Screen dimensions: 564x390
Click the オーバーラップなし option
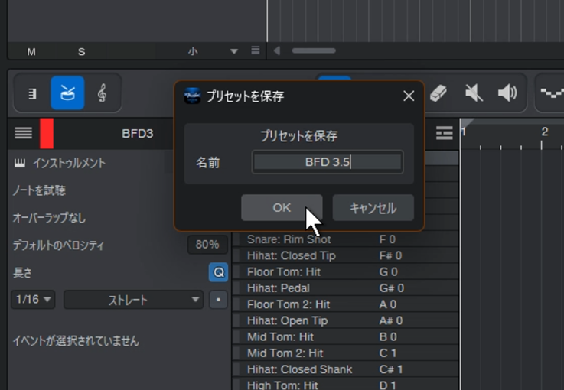(49, 217)
